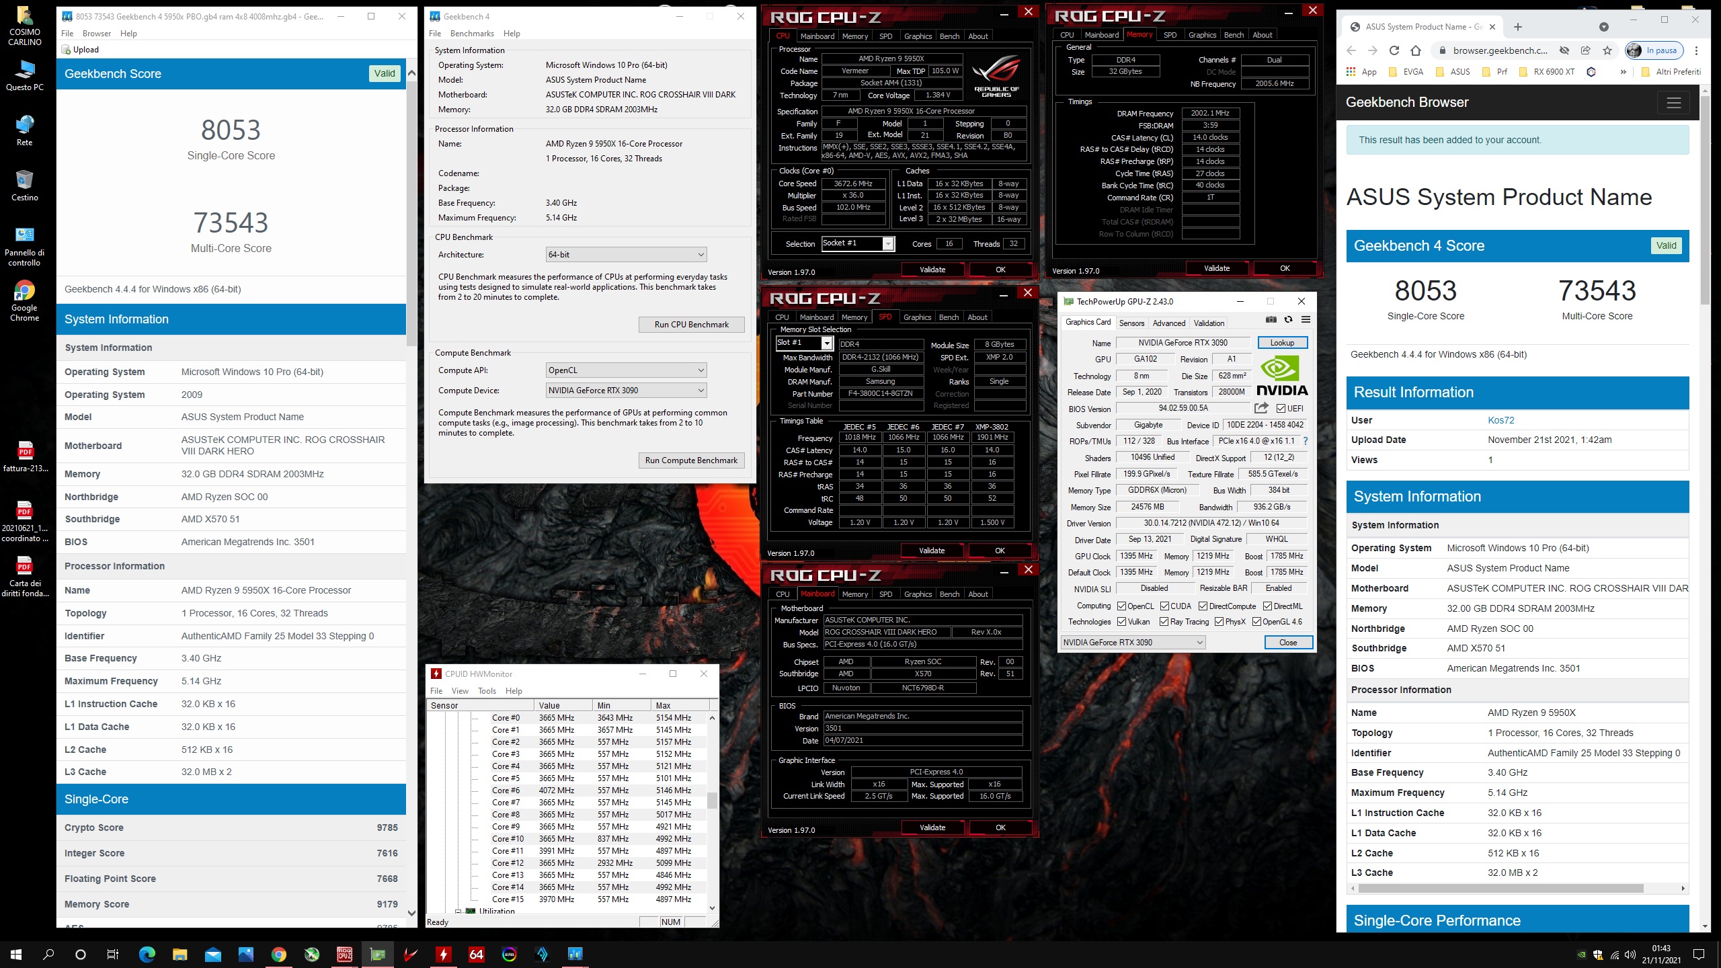Open Browser menu in Geekbench result window
The image size is (1721, 968).
[x=97, y=34]
